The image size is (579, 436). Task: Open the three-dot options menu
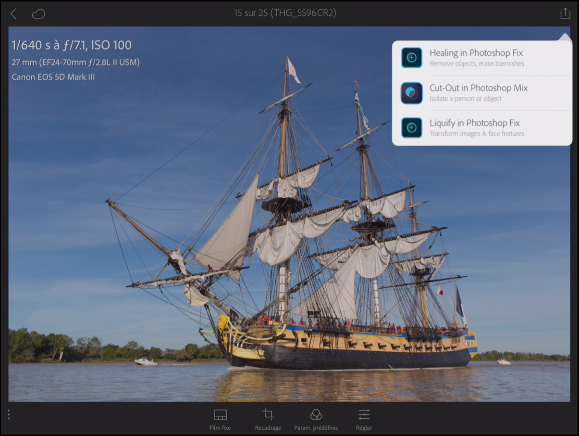[x=9, y=414]
